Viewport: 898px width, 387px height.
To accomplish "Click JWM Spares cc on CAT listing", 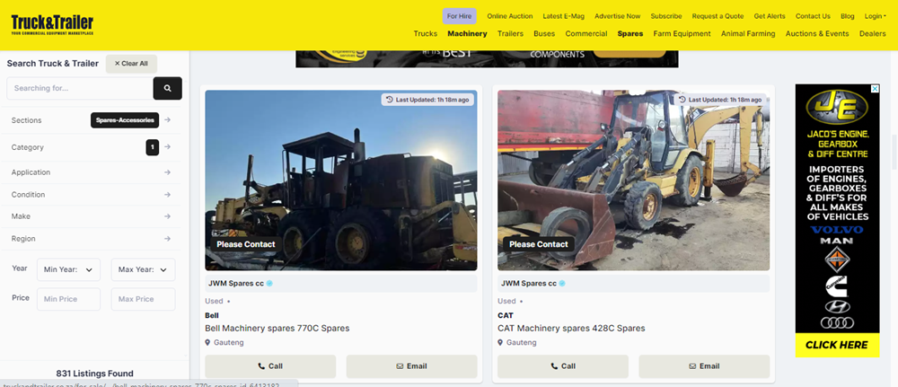I will pos(529,284).
